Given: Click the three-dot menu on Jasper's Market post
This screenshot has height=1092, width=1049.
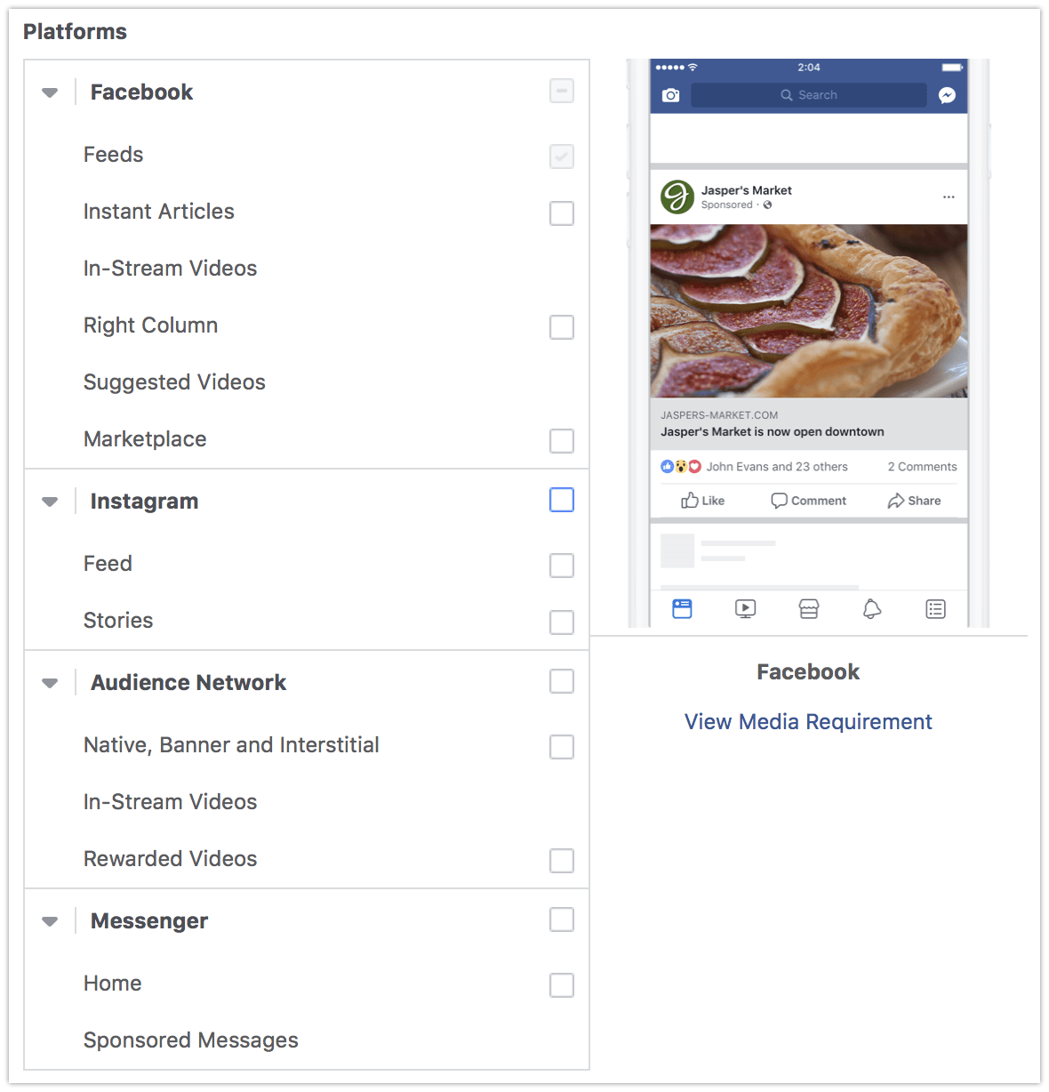Looking at the screenshot, I should [x=949, y=197].
